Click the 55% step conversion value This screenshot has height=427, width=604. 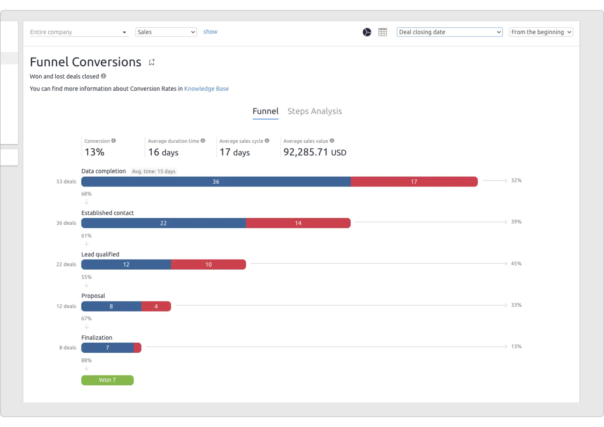click(86, 277)
